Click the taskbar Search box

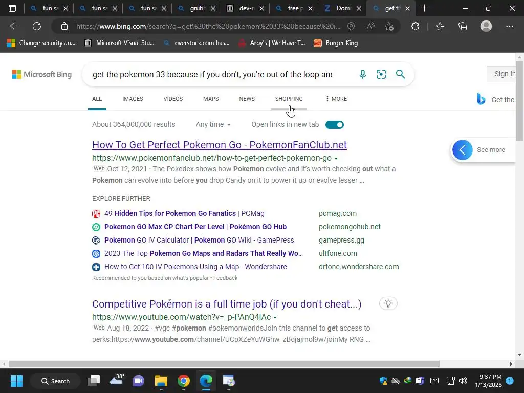tap(55, 381)
